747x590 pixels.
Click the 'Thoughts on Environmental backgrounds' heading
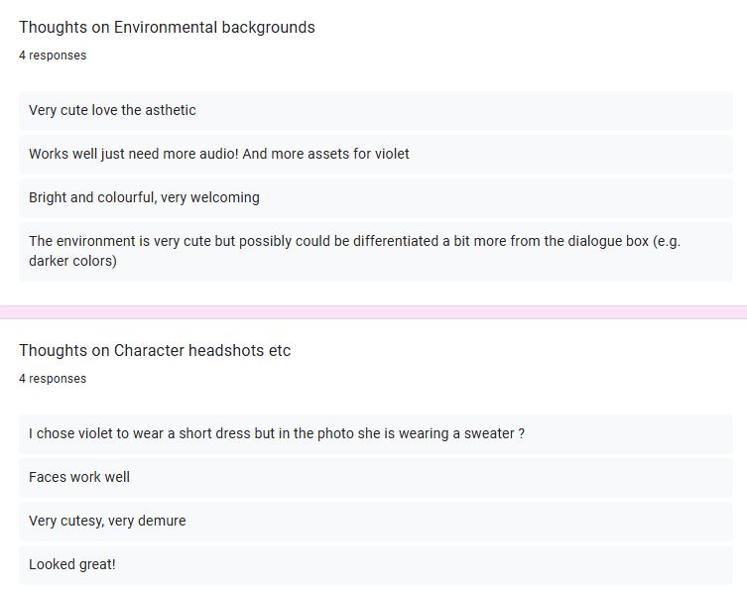point(167,27)
